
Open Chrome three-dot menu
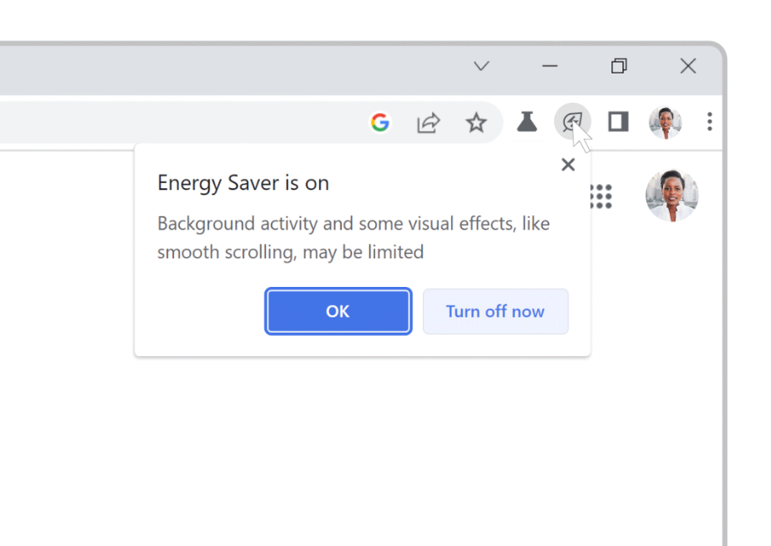click(709, 122)
